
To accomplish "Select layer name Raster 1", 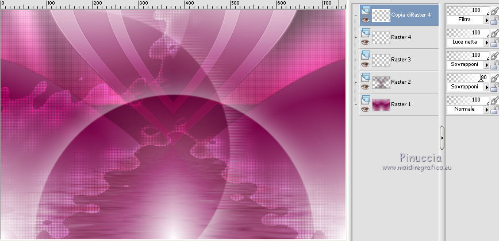I will tap(401, 104).
